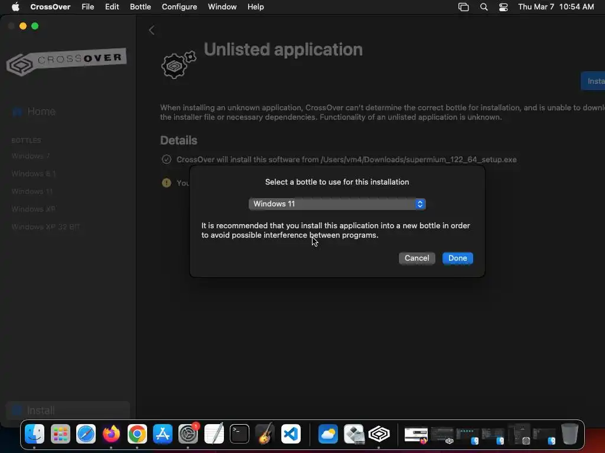Image resolution: width=605 pixels, height=453 pixels.
Task: Launch Terminal from the Dock
Action: [x=239, y=434]
